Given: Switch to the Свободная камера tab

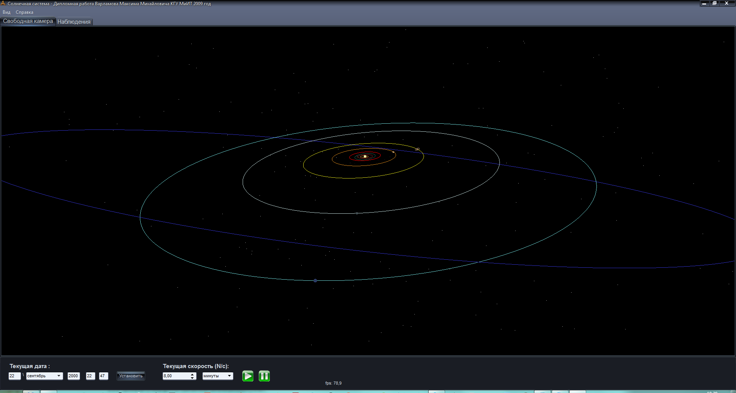Looking at the screenshot, I should coord(28,21).
